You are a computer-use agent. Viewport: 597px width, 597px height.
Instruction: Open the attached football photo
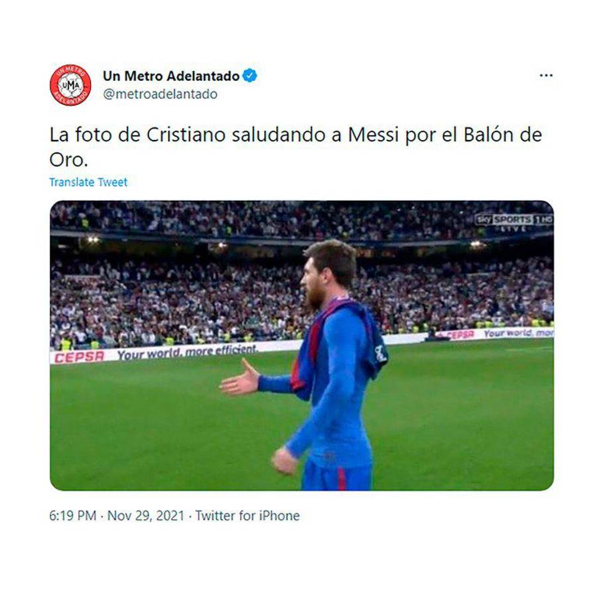[302, 346]
